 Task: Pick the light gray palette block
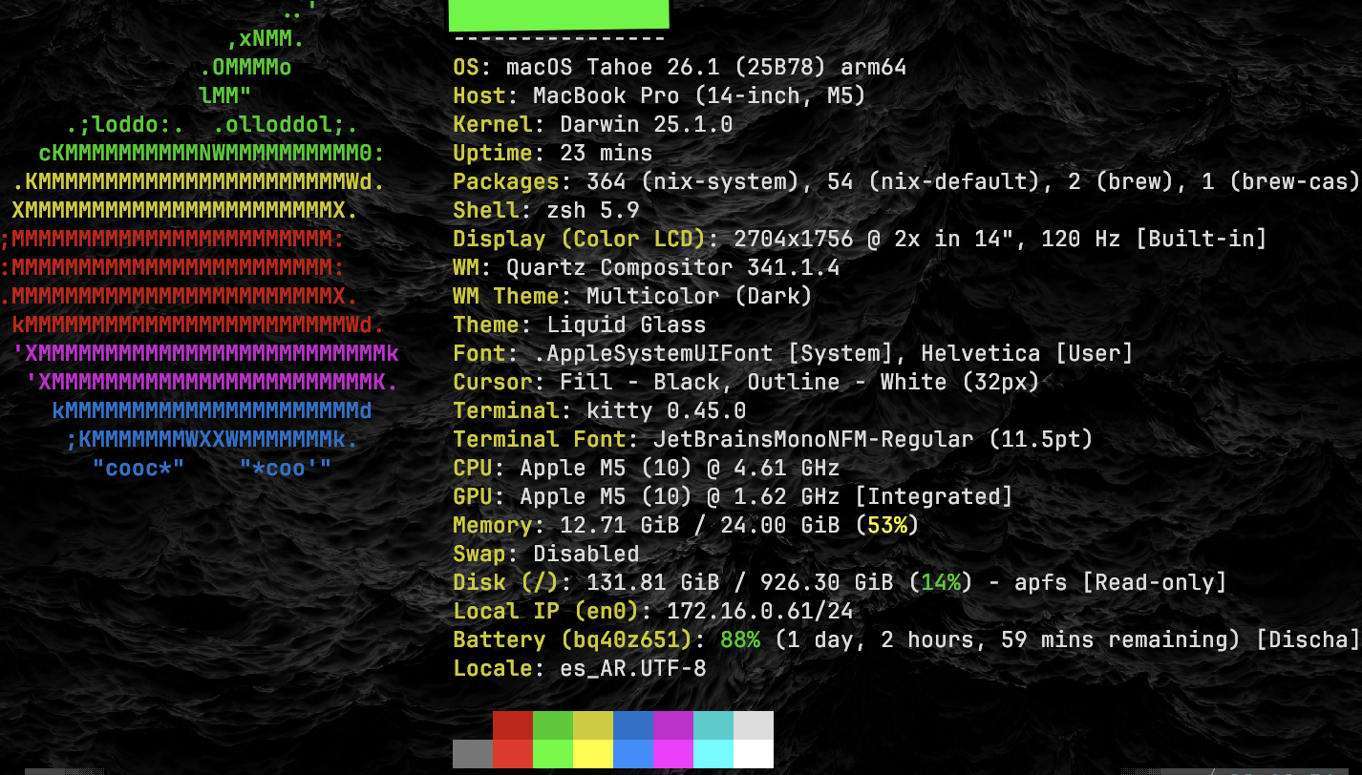click(x=754, y=725)
